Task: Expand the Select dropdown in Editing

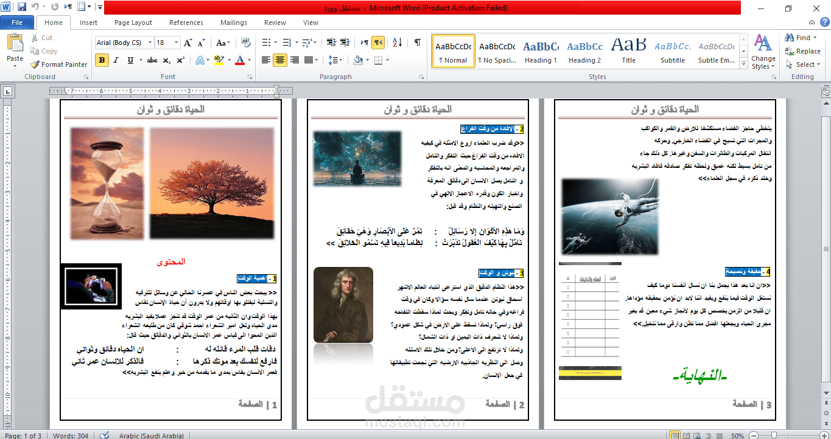Action: point(804,64)
